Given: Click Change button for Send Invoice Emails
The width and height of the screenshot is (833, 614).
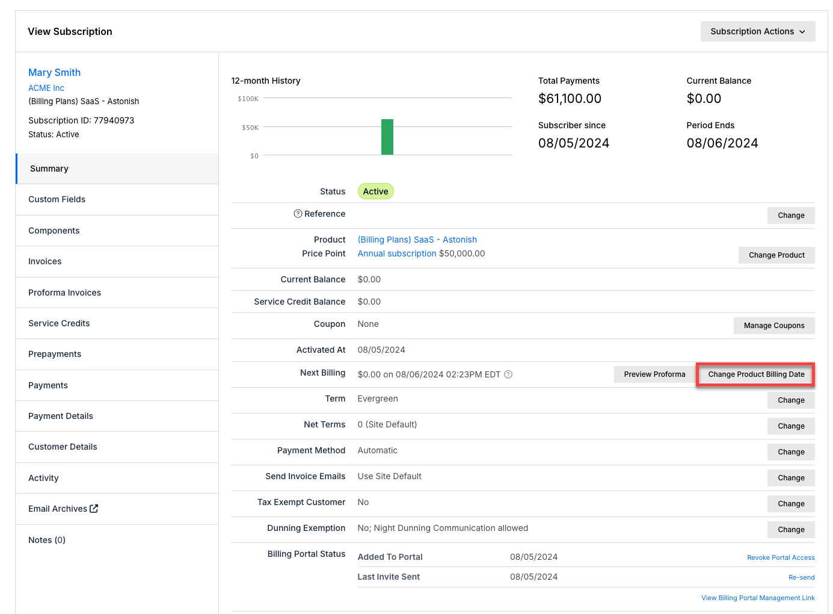Looking at the screenshot, I should pyautogui.click(x=791, y=478).
